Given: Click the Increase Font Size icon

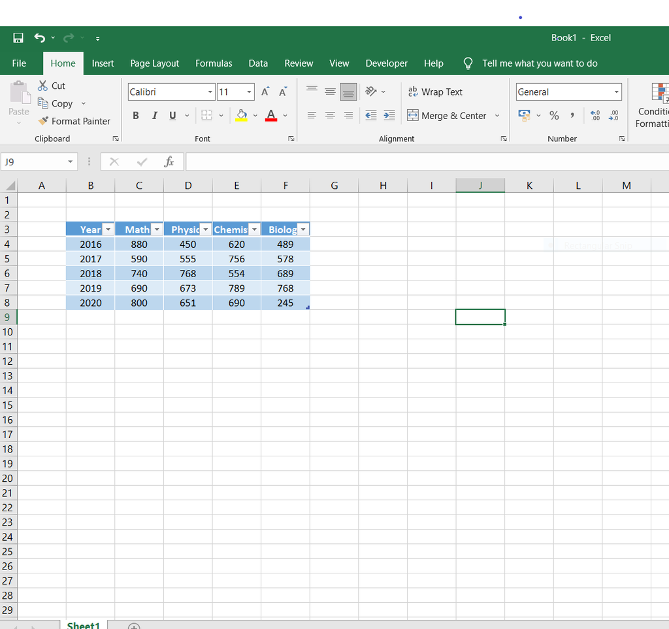Looking at the screenshot, I should click(265, 92).
